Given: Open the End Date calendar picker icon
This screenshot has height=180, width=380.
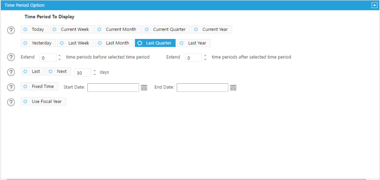Looking at the screenshot, I should [233, 88].
